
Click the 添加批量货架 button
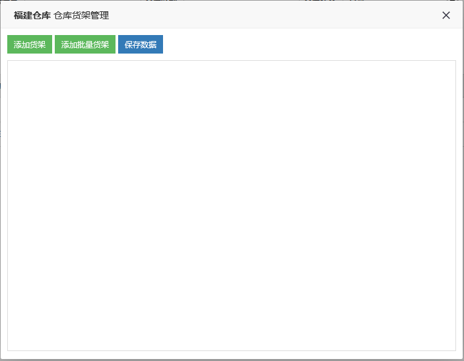(x=85, y=44)
